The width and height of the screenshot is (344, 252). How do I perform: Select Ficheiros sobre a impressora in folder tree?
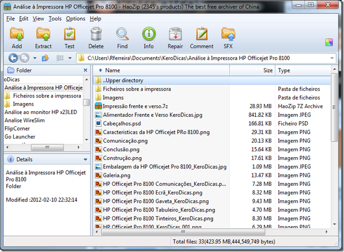pyautogui.click(x=43, y=96)
